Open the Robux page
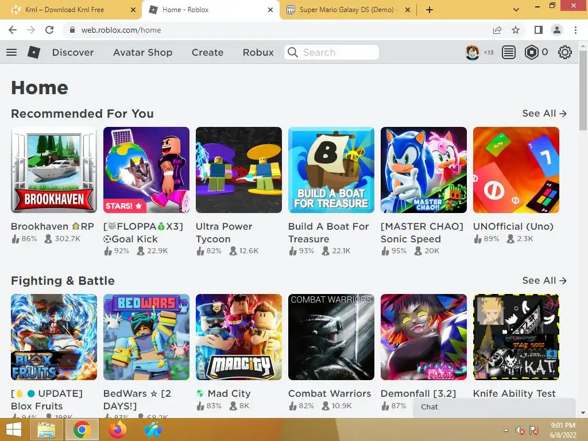The image size is (588, 441). click(x=258, y=52)
